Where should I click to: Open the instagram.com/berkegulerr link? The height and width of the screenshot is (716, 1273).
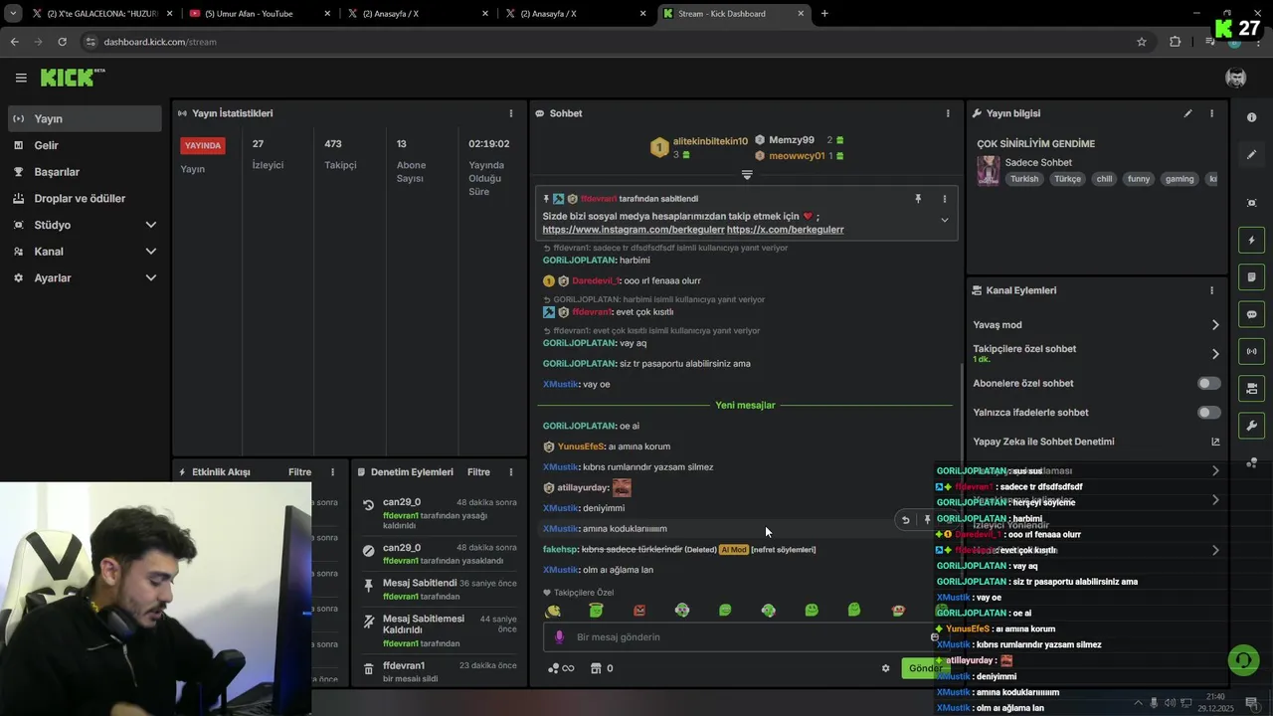coord(634,230)
